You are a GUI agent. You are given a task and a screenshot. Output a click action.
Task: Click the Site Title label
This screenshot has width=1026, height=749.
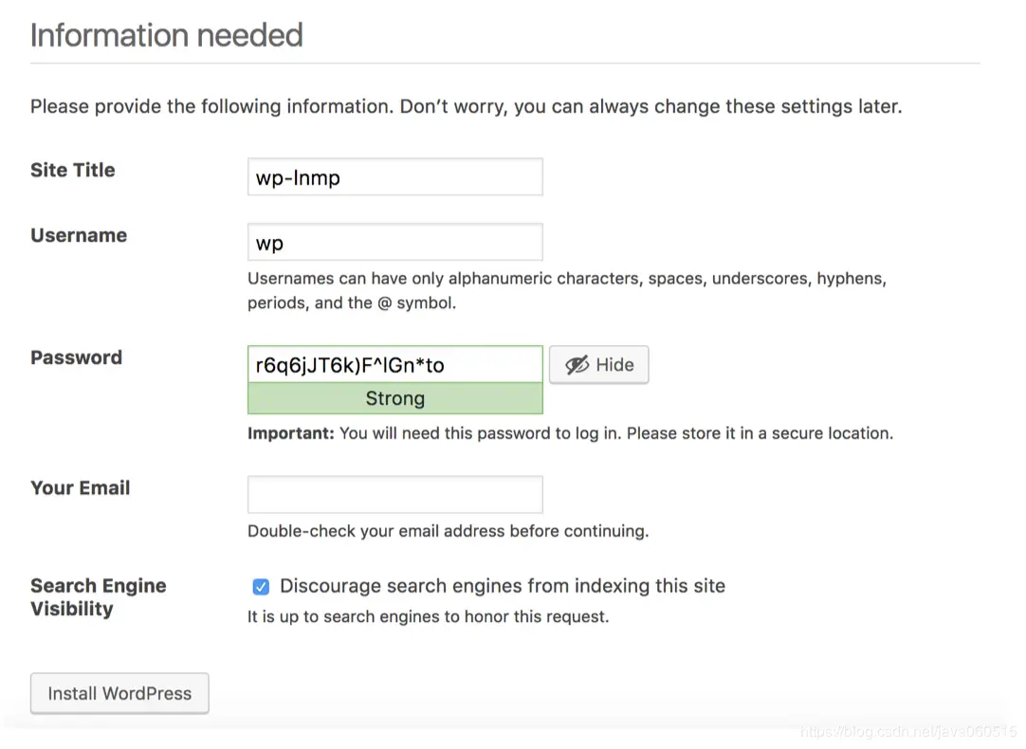(73, 171)
